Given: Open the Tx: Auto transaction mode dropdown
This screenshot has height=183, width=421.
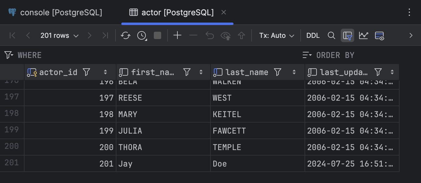Looking at the screenshot, I should pos(276,35).
